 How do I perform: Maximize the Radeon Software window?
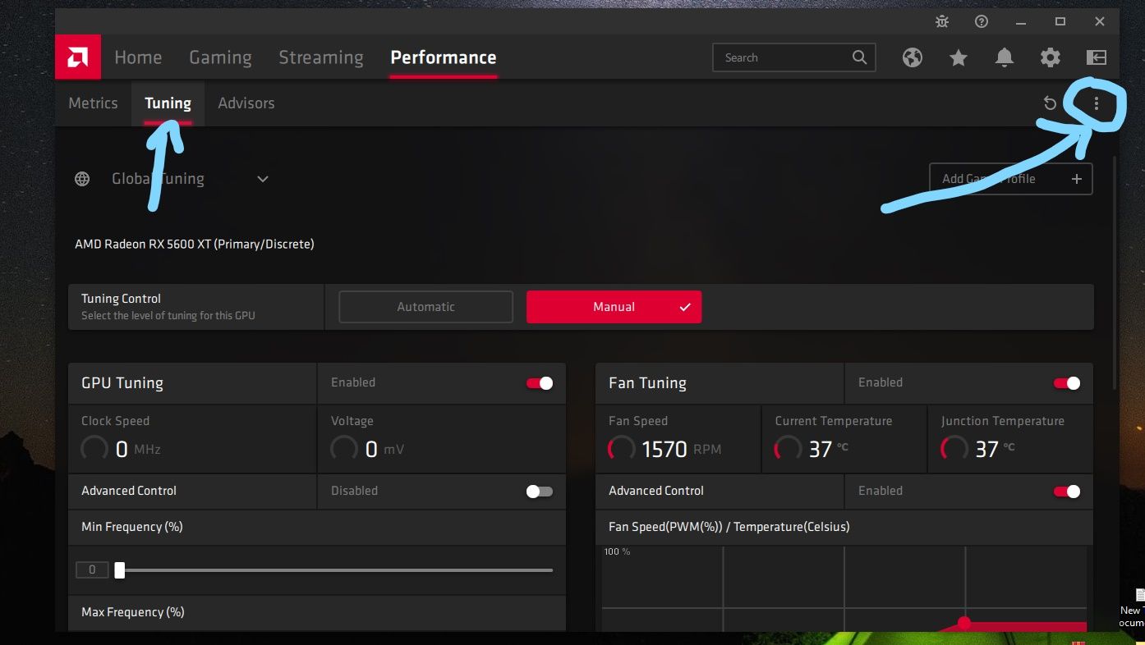click(x=1060, y=22)
